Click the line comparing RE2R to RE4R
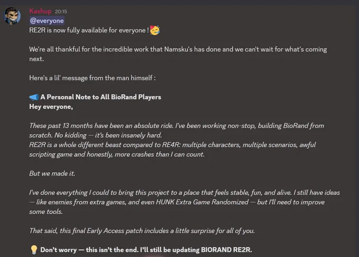This screenshot has width=359, height=257. click(173, 150)
